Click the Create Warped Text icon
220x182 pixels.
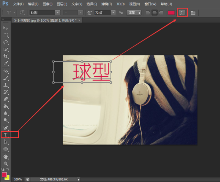[182, 12]
